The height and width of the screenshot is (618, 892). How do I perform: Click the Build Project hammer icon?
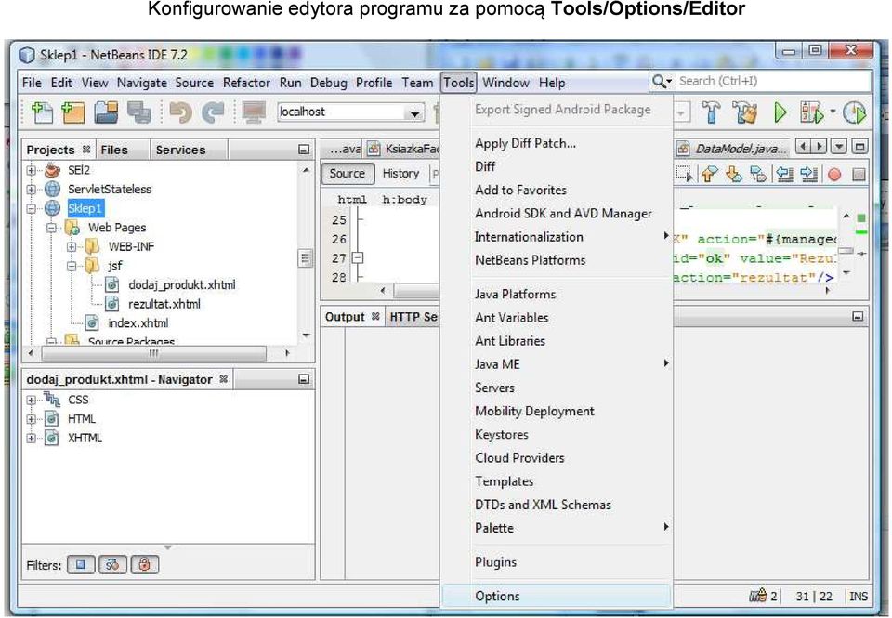(x=711, y=112)
